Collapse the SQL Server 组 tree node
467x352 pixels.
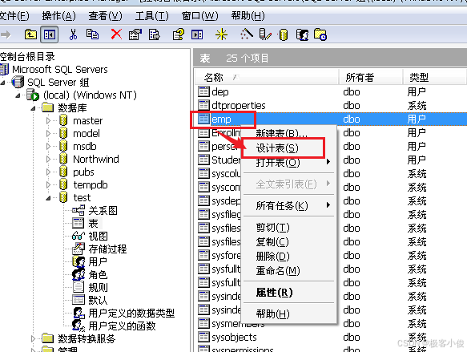[2, 83]
